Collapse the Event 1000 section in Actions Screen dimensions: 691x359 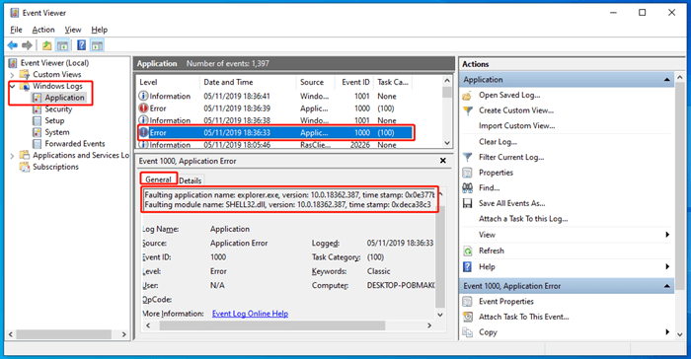pos(666,286)
